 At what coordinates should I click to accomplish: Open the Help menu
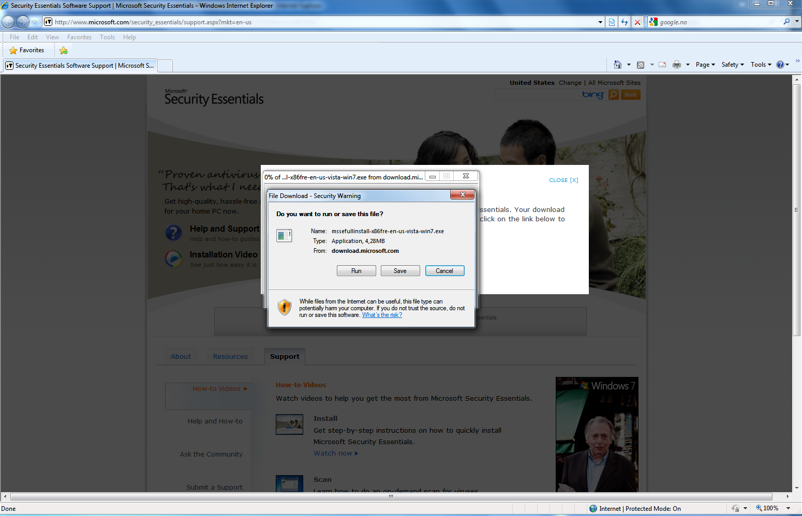coord(129,37)
